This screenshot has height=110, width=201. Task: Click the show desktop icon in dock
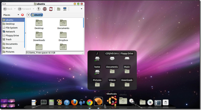158,103
